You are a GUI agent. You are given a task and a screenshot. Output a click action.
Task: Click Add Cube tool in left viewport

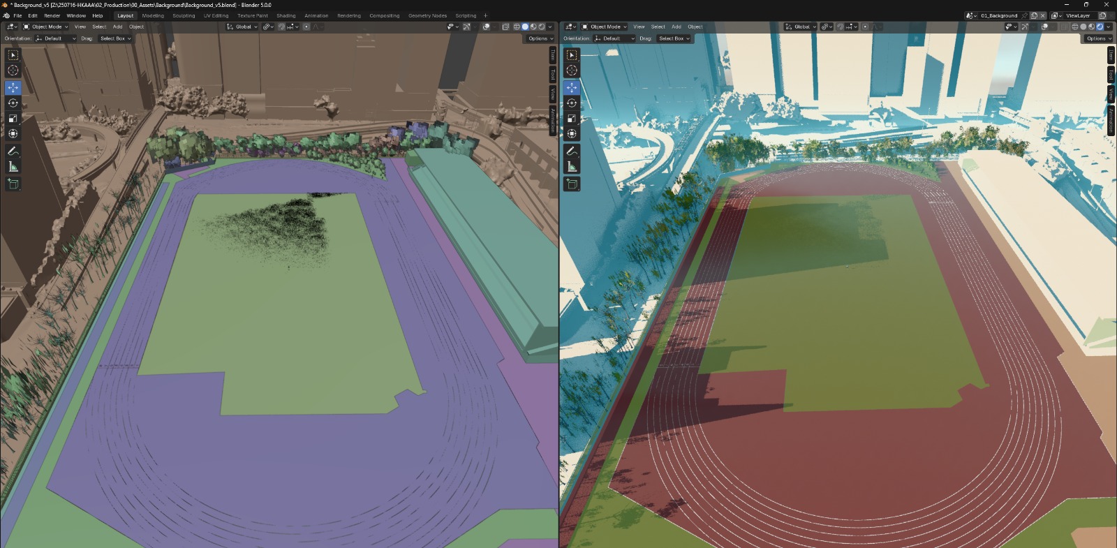tap(13, 184)
